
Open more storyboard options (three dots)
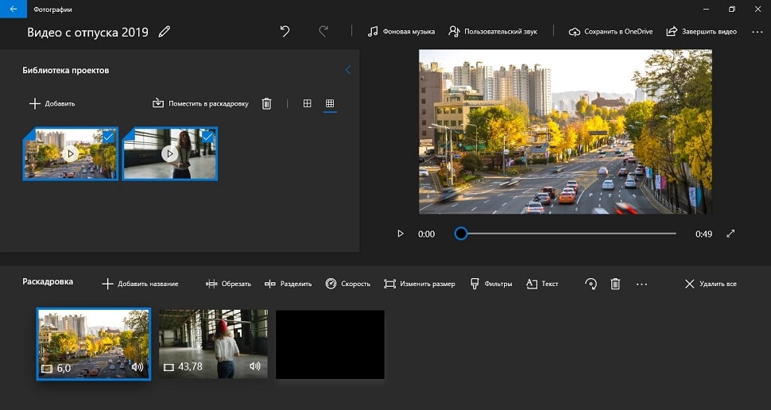642,284
